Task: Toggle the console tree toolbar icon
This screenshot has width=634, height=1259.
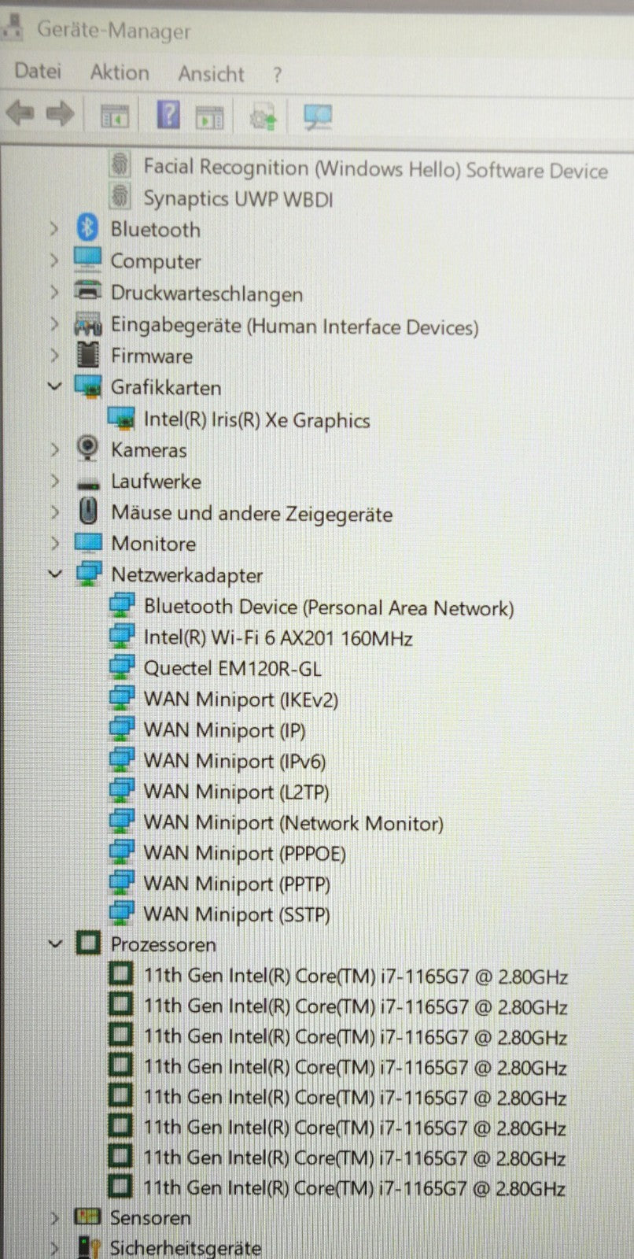Action: (115, 117)
